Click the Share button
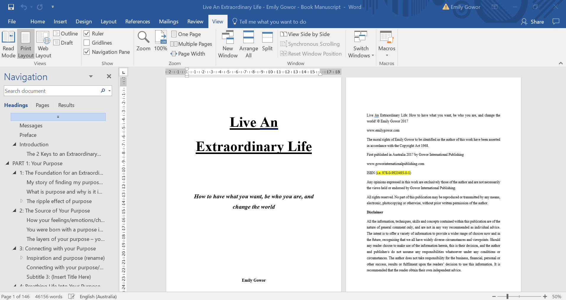The width and height of the screenshot is (566, 300). [x=533, y=22]
